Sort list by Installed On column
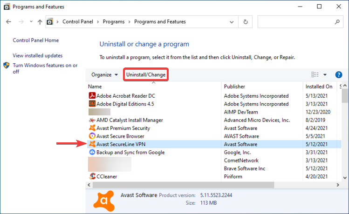Viewport: 349px width, 214px height. tap(319, 87)
